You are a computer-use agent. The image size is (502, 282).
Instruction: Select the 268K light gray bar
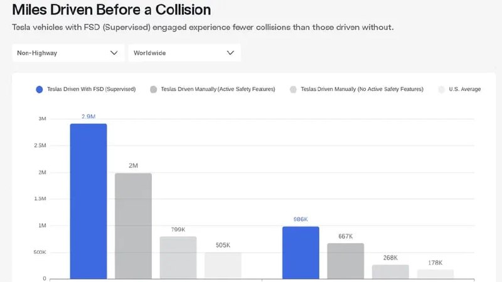tap(390, 271)
